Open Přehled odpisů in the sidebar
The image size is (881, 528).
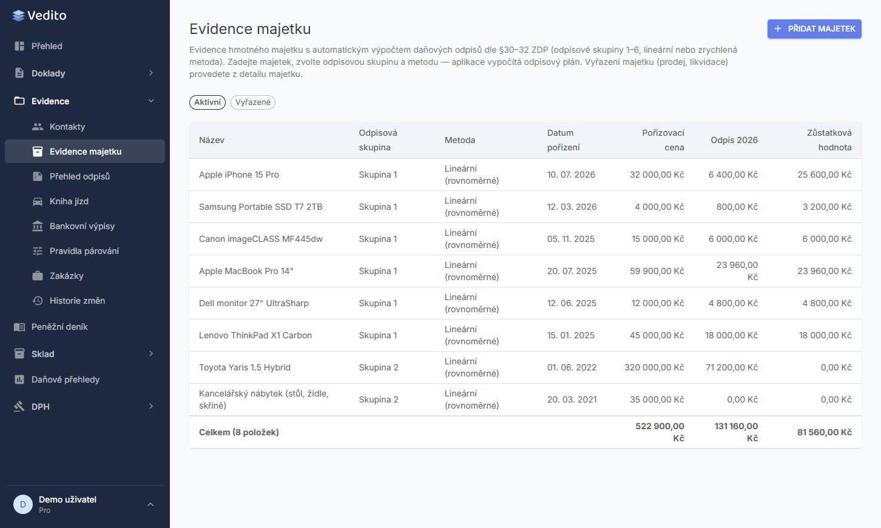click(85, 176)
